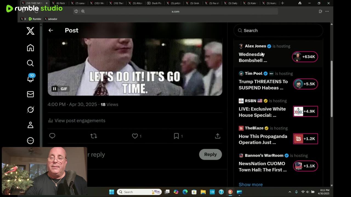Viewport: 351px width, 197px height.
Task: Open Profile person icon in sidebar
Action: tap(30, 125)
